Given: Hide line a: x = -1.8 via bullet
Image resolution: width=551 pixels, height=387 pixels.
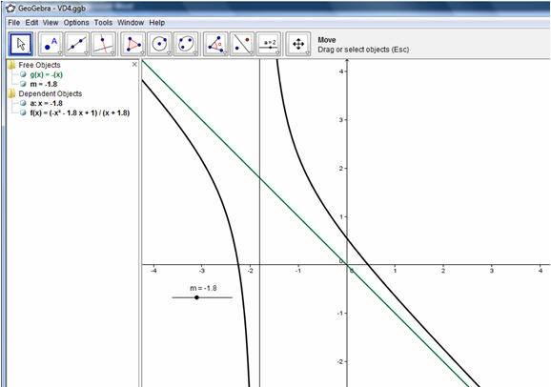Looking at the screenshot, I should 23,103.
